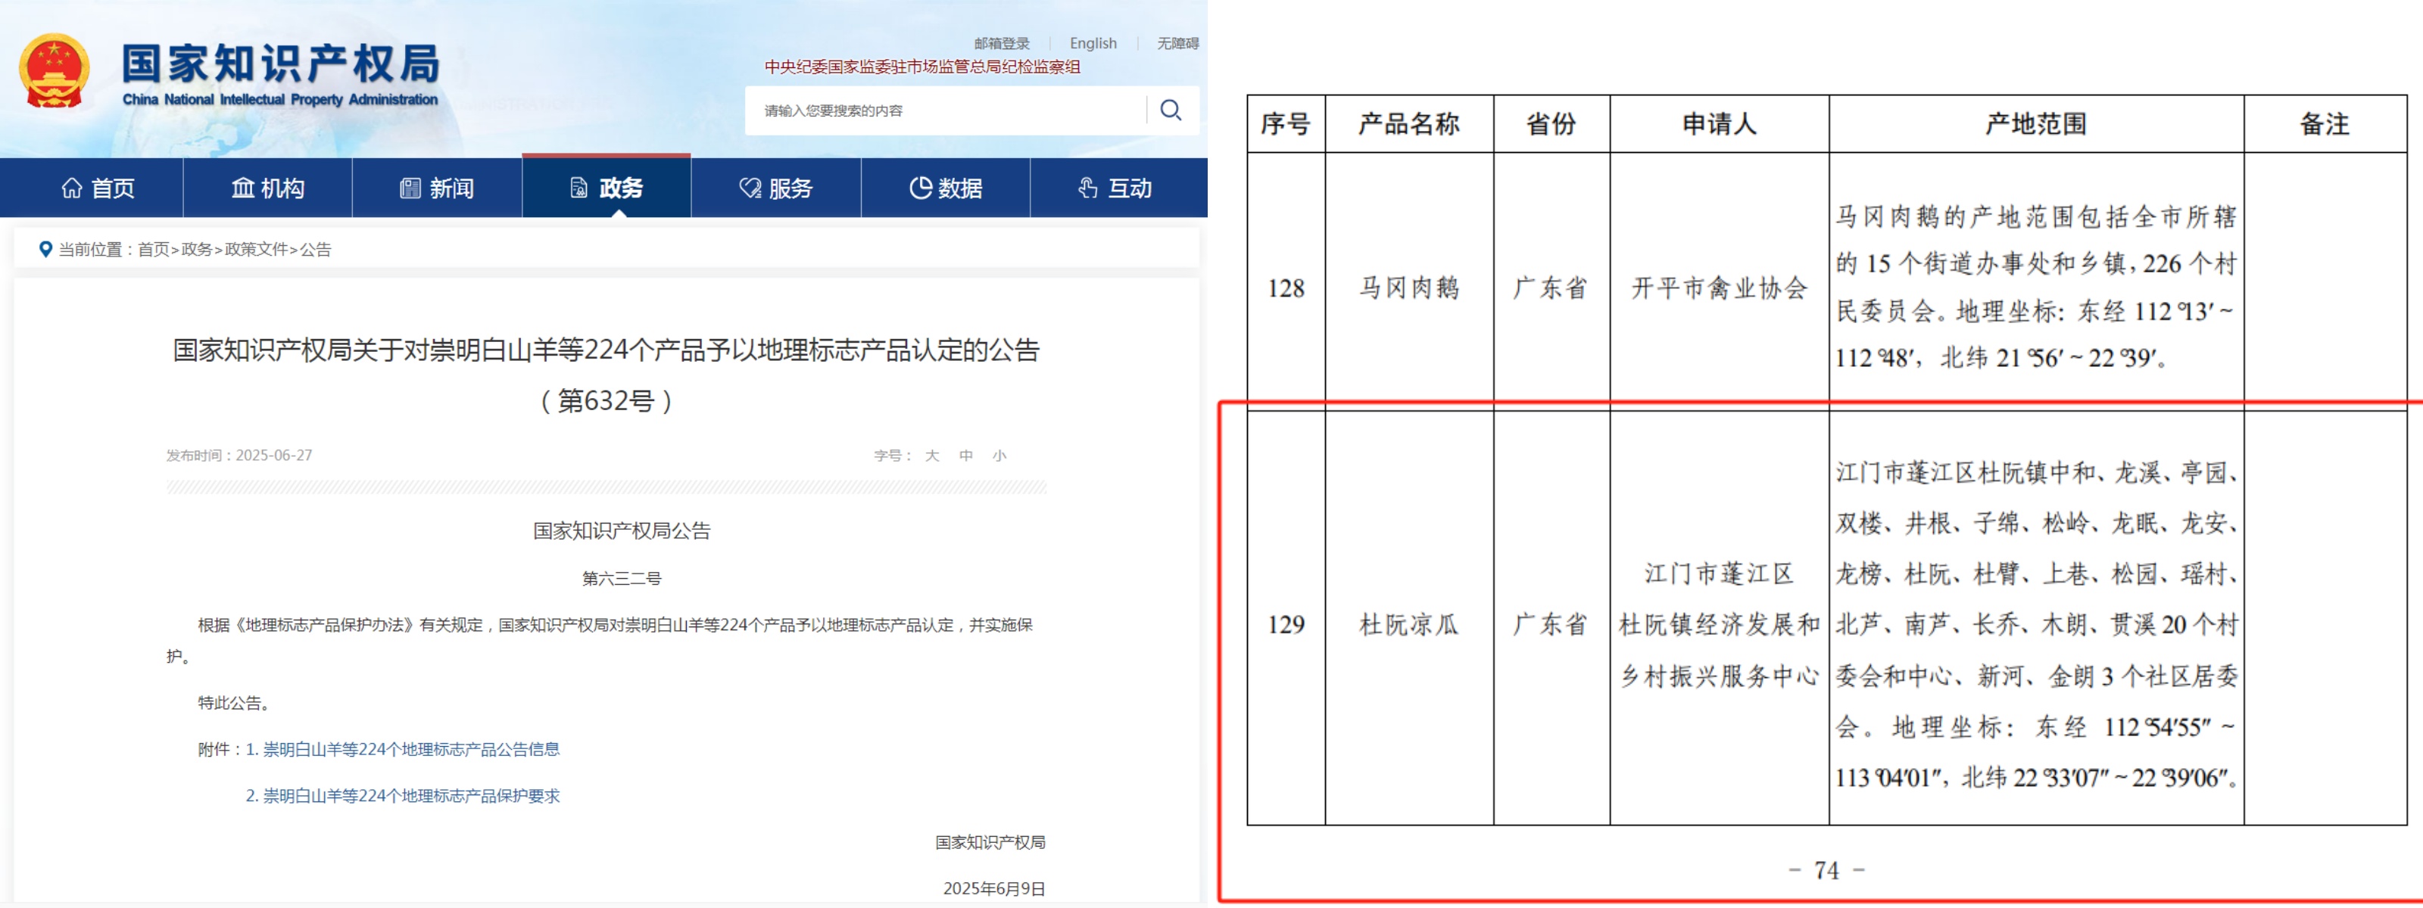Click the home icon on 首页 tab
The image size is (2423, 908).
pos(73,188)
